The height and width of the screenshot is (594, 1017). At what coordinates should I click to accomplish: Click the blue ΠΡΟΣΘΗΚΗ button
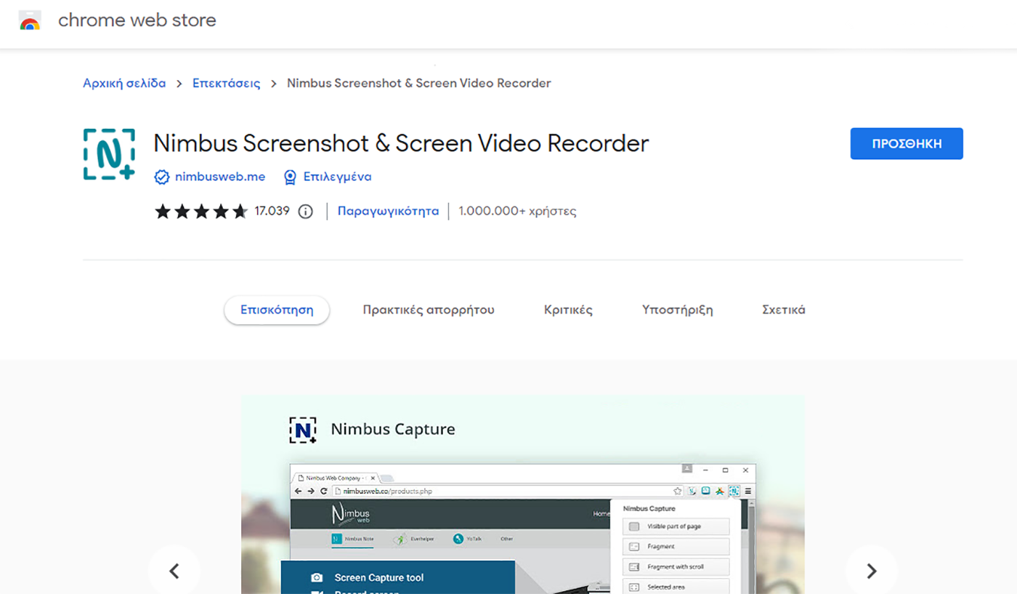(906, 143)
